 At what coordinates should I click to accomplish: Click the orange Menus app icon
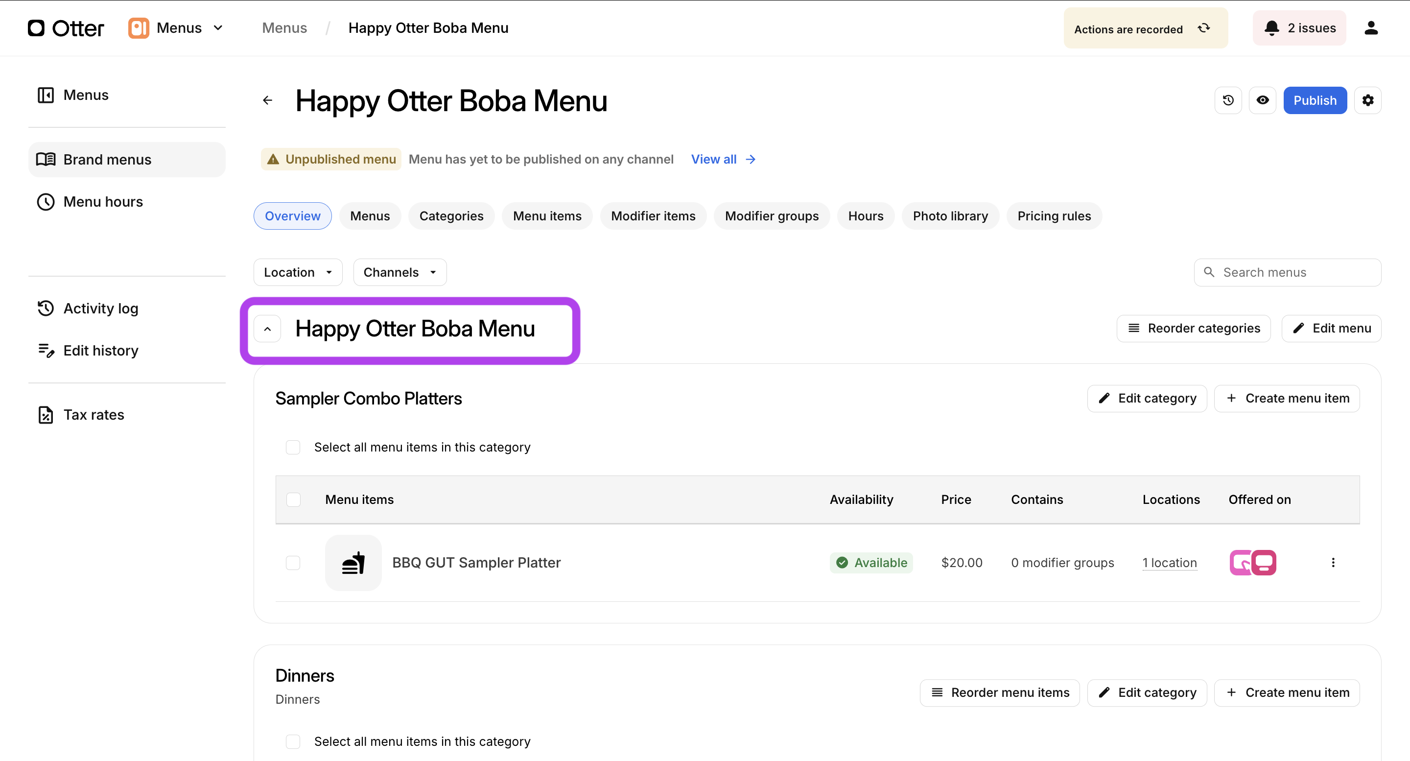point(139,28)
